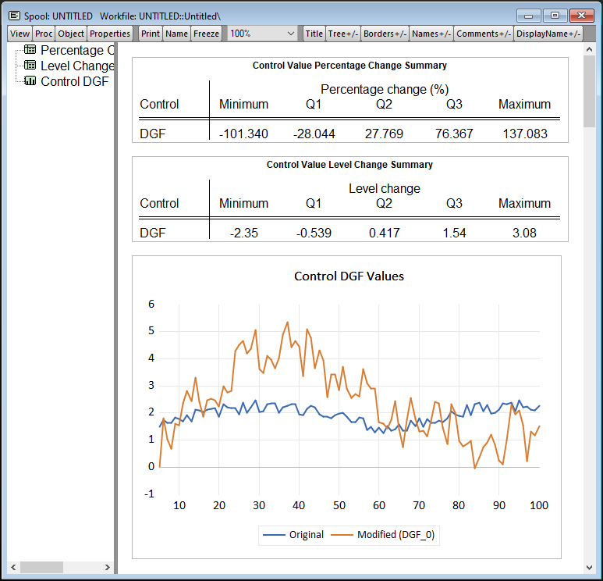This screenshot has width=603, height=581.
Task: Click the Percentage Change table icon in tree
Action: click(x=30, y=50)
